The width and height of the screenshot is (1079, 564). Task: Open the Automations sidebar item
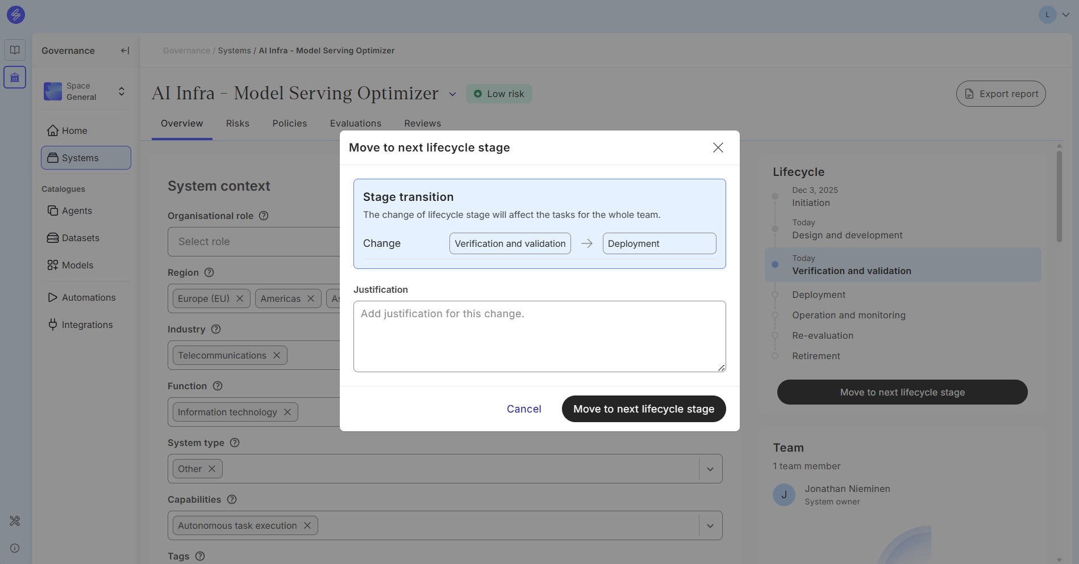pos(88,297)
